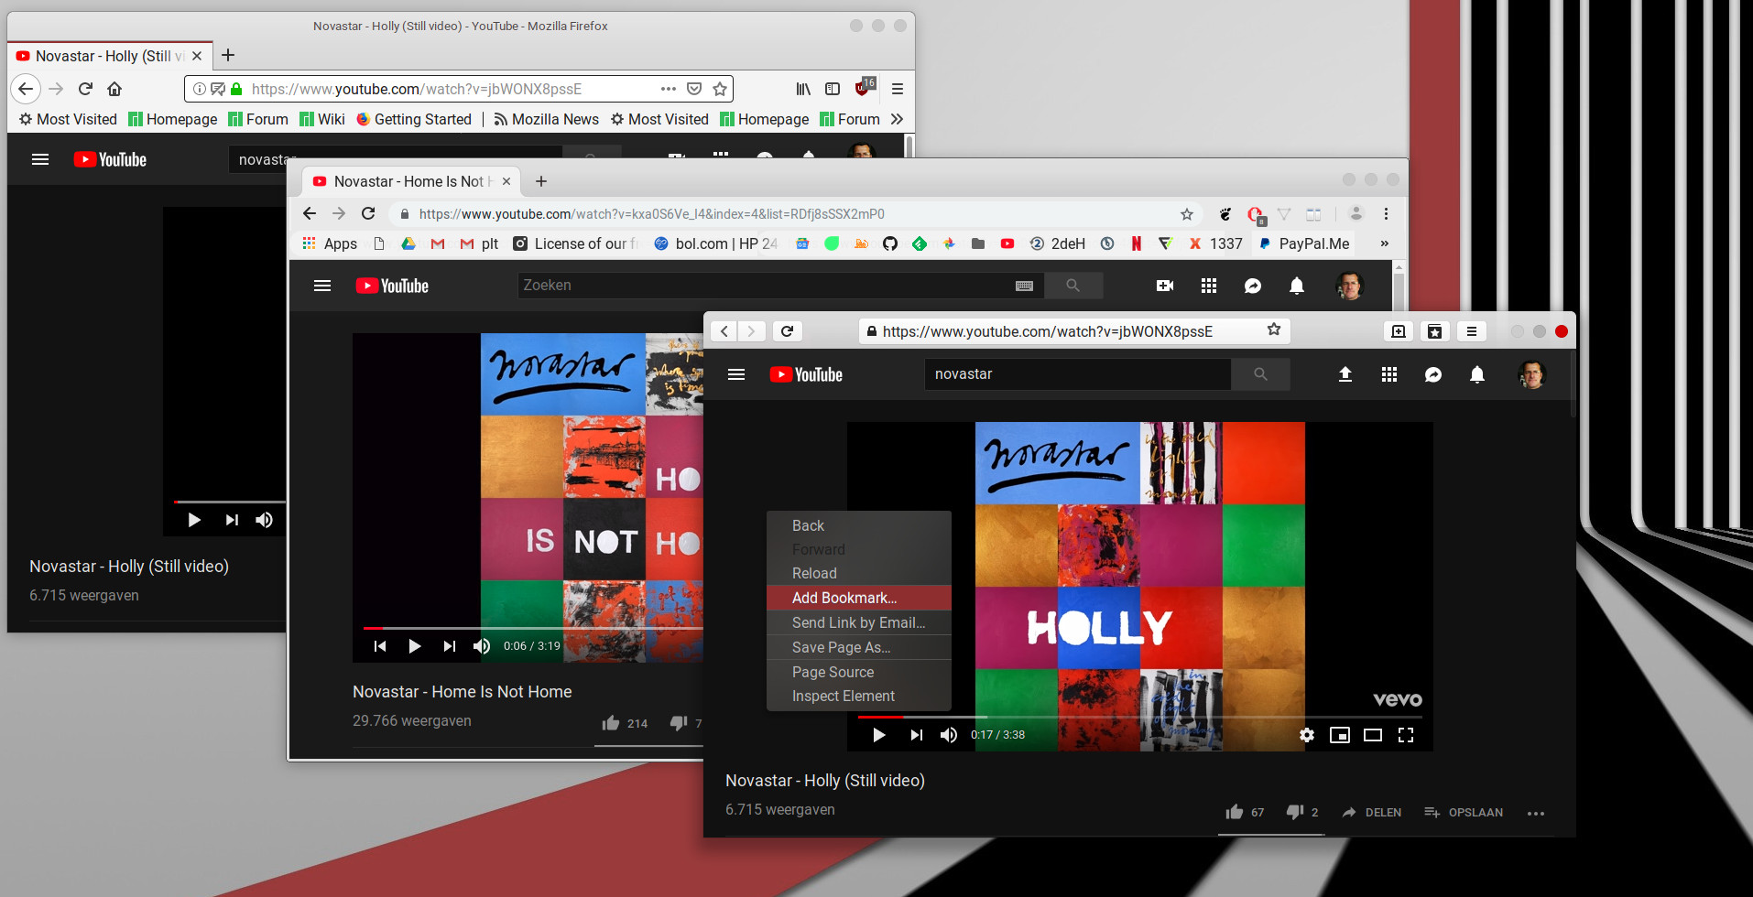Open bol.com bookmark in Chrome
Viewport: 1753px width, 897px height.
pos(715,243)
